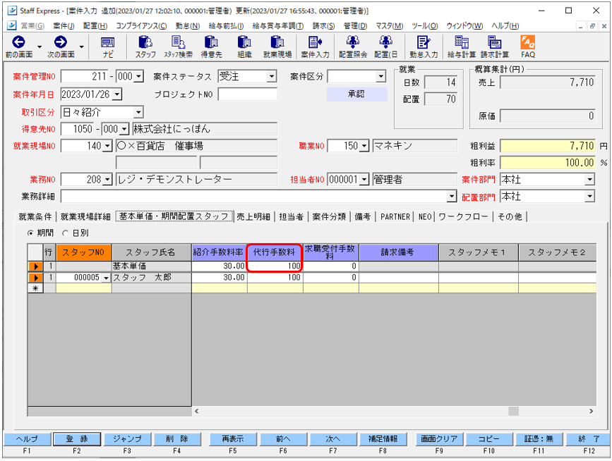Open the 業務NO dropdown arrow

108,180
